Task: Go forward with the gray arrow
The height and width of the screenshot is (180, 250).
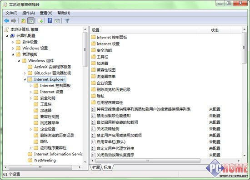Action: tap(14, 21)
